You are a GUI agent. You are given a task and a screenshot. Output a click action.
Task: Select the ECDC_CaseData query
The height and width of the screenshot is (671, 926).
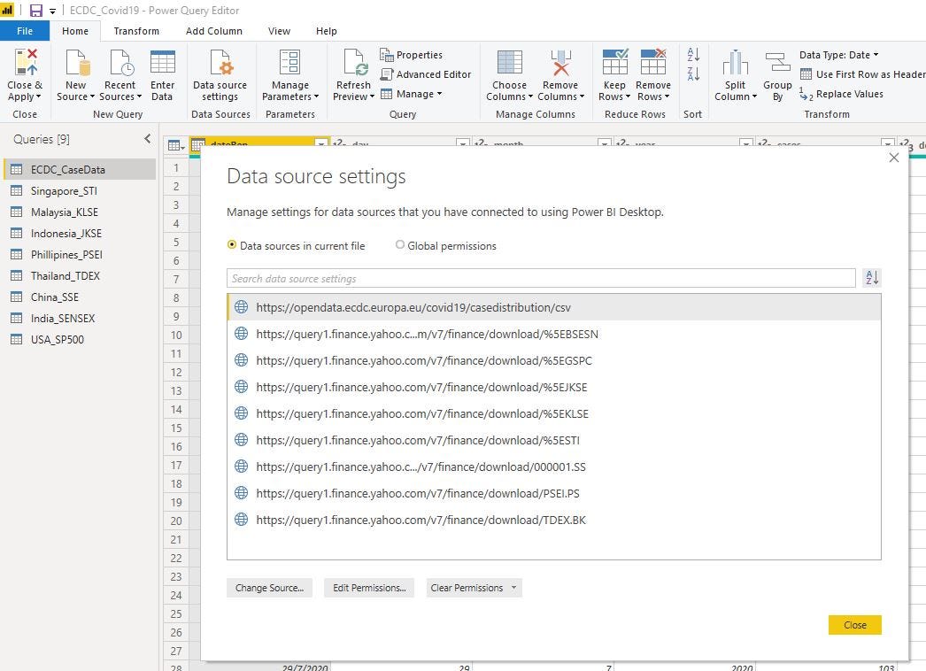pyautogui.click(x=80, y=170)
